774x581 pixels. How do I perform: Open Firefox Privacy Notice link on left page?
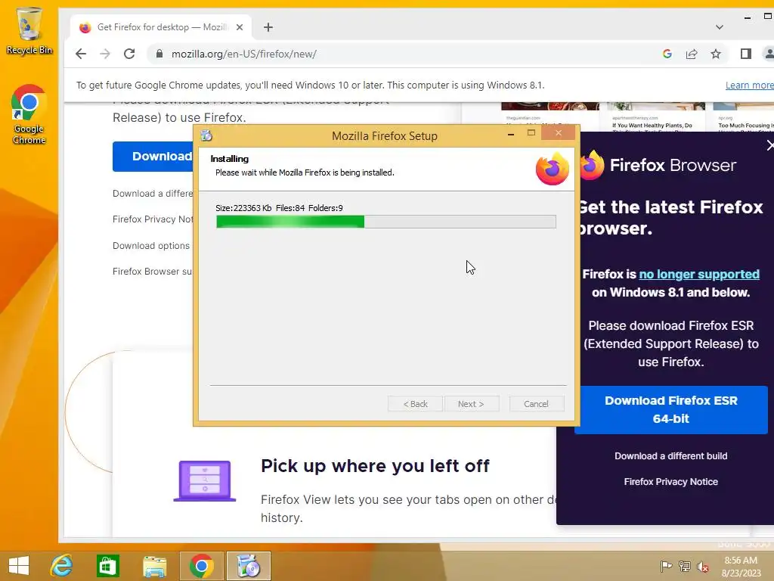tap(153, 219)
